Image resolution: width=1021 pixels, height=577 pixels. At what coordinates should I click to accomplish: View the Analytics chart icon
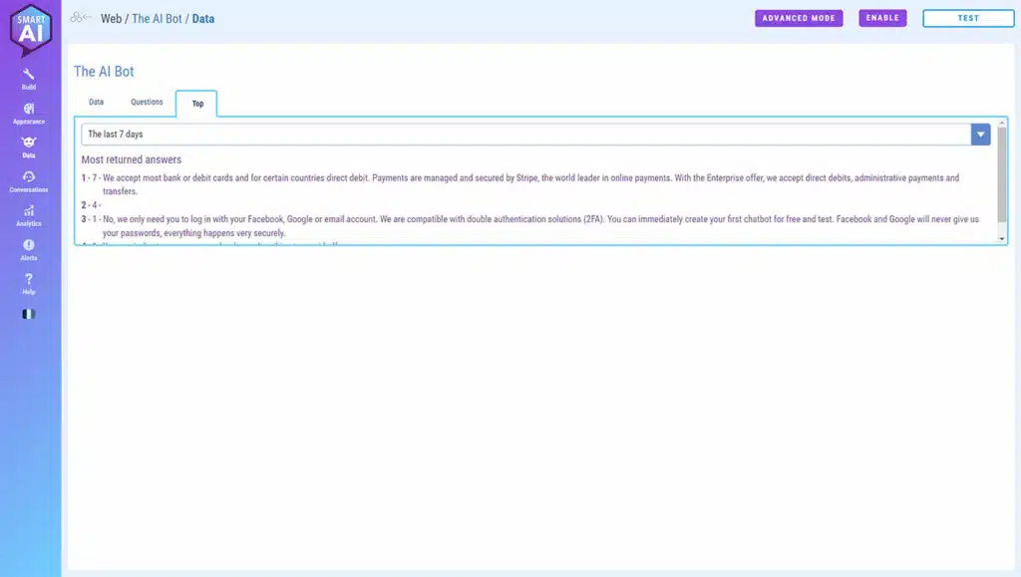tap(29, 213)
